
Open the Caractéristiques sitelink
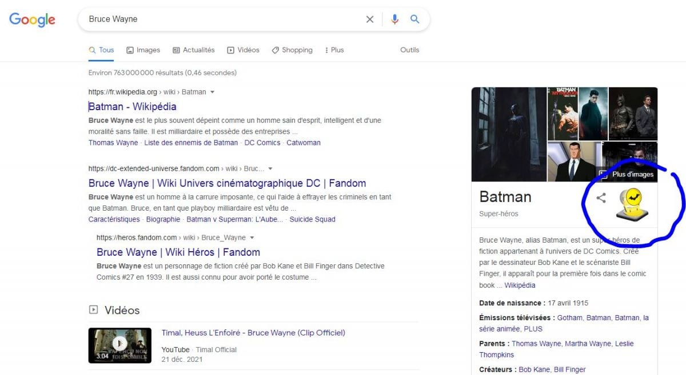[x=114, y=219]
